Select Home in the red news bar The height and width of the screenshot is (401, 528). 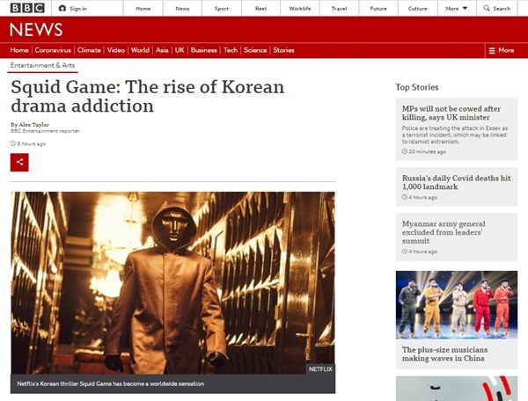(x=19, y=50)
